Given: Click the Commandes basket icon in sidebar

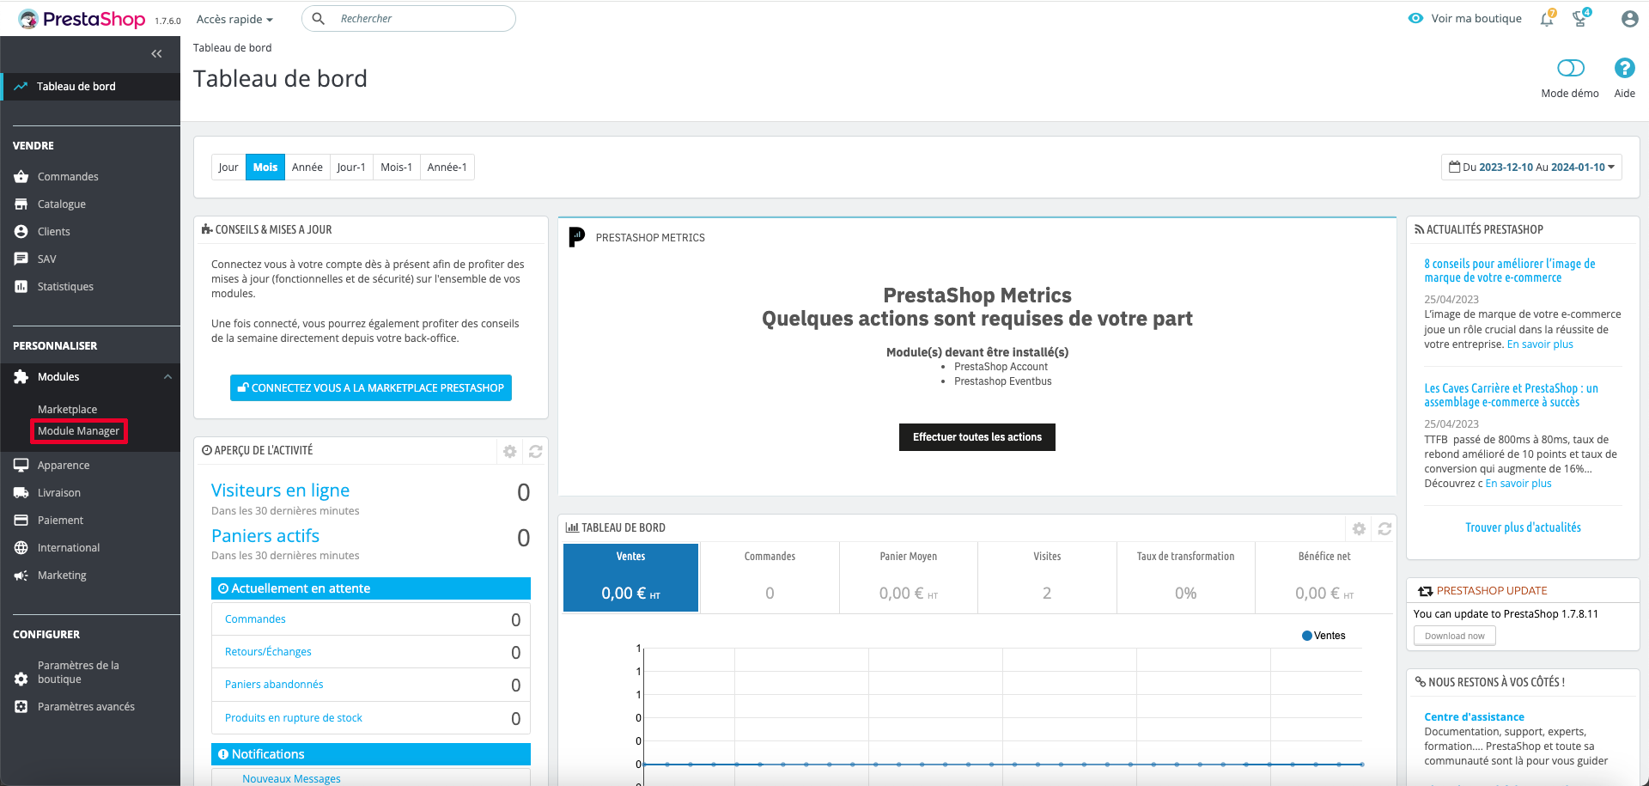Looking at the screenshot, I should coord(21,176).
